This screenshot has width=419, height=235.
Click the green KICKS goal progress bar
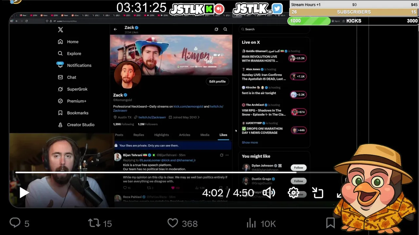[x=309, y=21]
